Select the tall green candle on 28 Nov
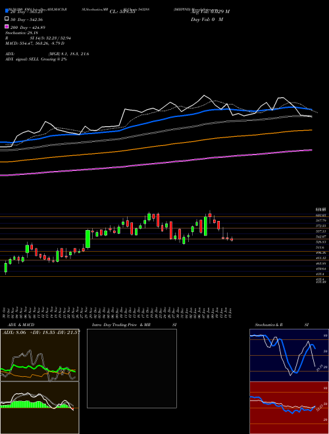 (x=88, y=239)
